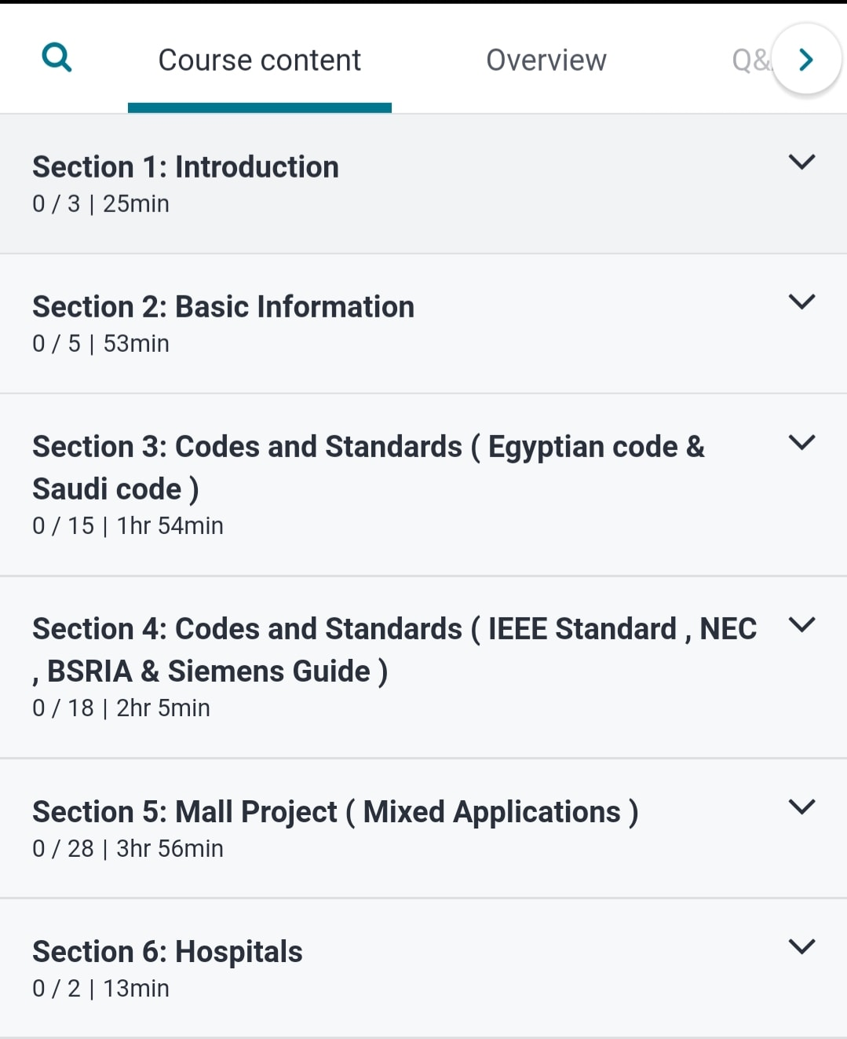Expand Section 1 Introduction chevron
The image size is (847, 1039).
click(x=801, y=162)
